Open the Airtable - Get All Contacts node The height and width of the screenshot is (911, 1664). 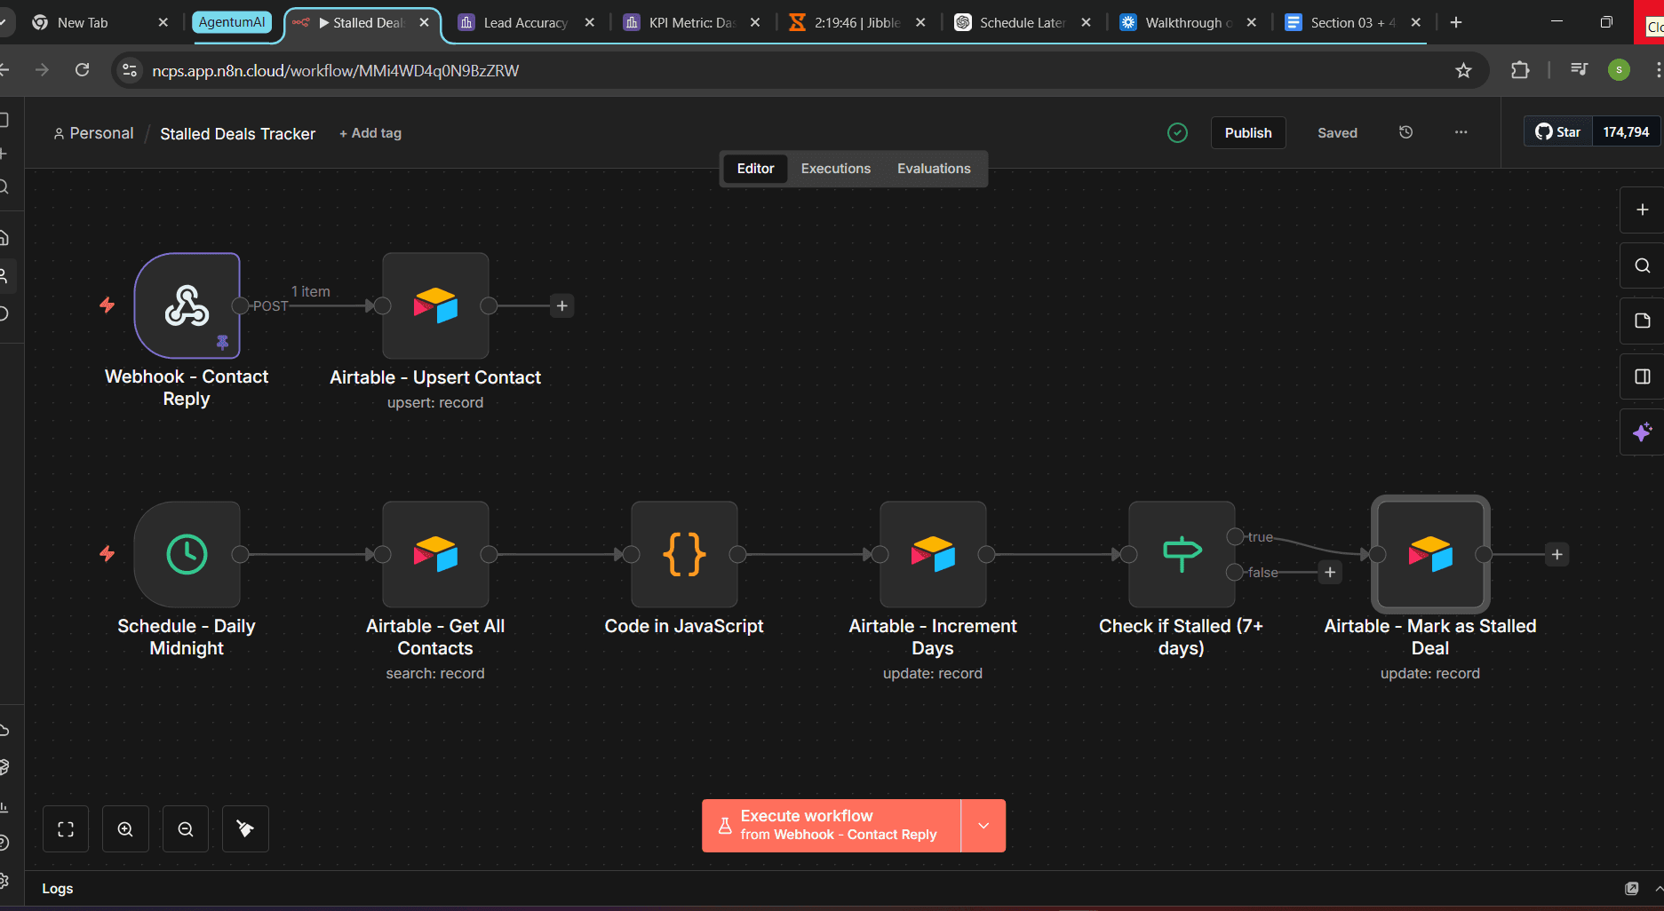tap(435, 554)
